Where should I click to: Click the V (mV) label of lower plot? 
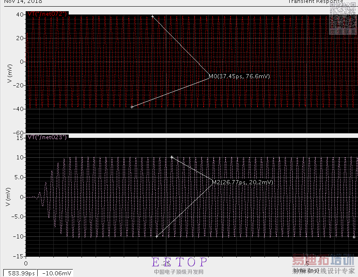click(8, 197)
